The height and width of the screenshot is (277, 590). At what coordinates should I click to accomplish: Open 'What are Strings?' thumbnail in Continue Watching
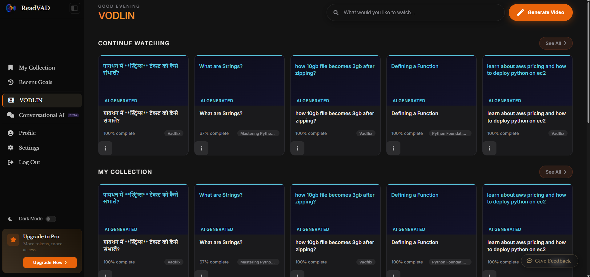point(239,81)
